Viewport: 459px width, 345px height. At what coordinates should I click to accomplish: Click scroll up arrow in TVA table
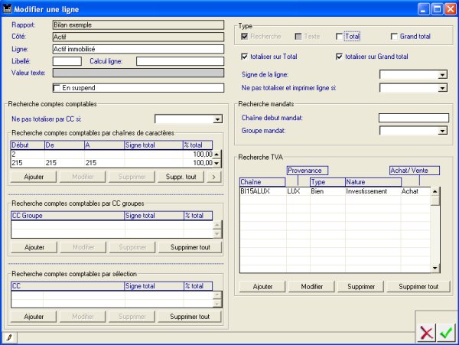435,192
